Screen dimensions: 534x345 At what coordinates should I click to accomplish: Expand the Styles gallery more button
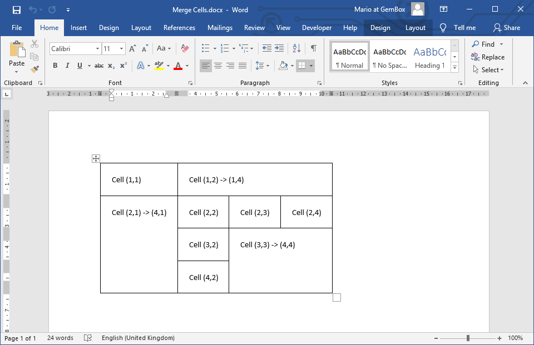coord(454,67)
